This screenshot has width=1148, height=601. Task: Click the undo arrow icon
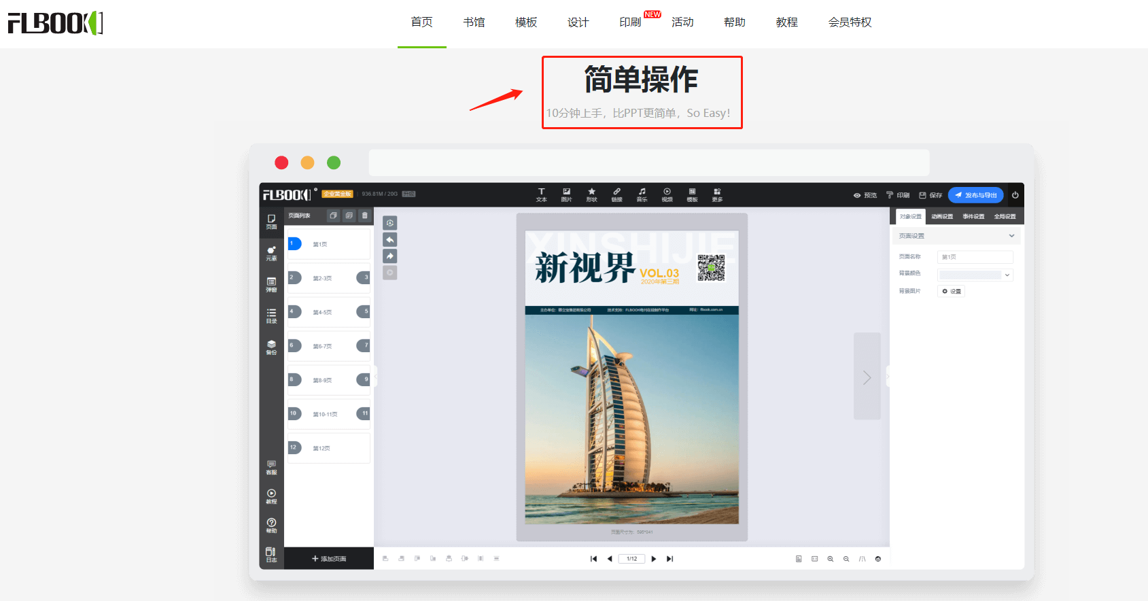pos(390,239)
